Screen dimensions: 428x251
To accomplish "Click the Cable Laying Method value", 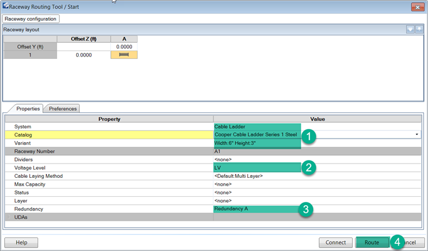I will tap(239, 176).
